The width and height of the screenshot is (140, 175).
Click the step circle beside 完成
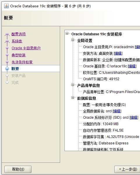click(7, 83)
